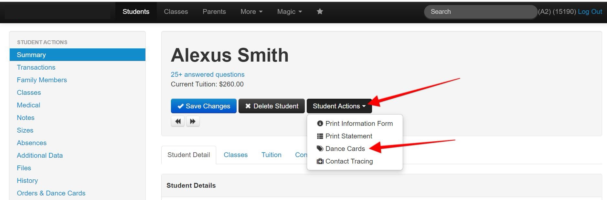This screenshot has height=200, width=607.
Task: Open Orders & Dance Cards in sidebar
Action: tap(51, 193)
